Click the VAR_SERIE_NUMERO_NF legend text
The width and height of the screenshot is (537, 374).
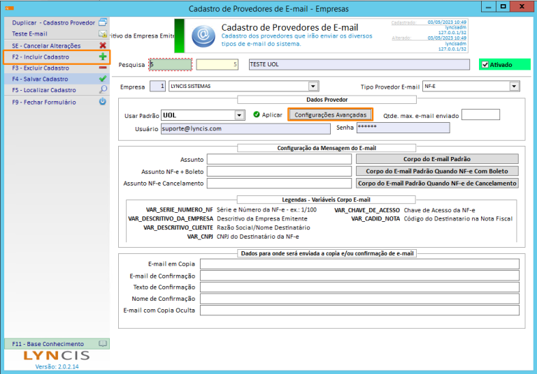(180, 210)
